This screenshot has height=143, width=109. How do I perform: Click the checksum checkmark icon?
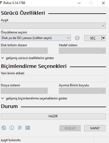[x=77, y=38]
